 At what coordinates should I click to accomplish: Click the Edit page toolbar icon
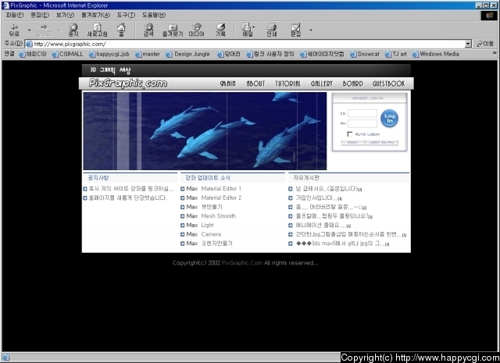[x=295, y=30]
